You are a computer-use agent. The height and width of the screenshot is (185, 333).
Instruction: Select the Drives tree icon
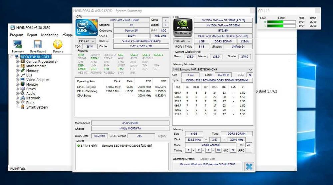[23, 89]
